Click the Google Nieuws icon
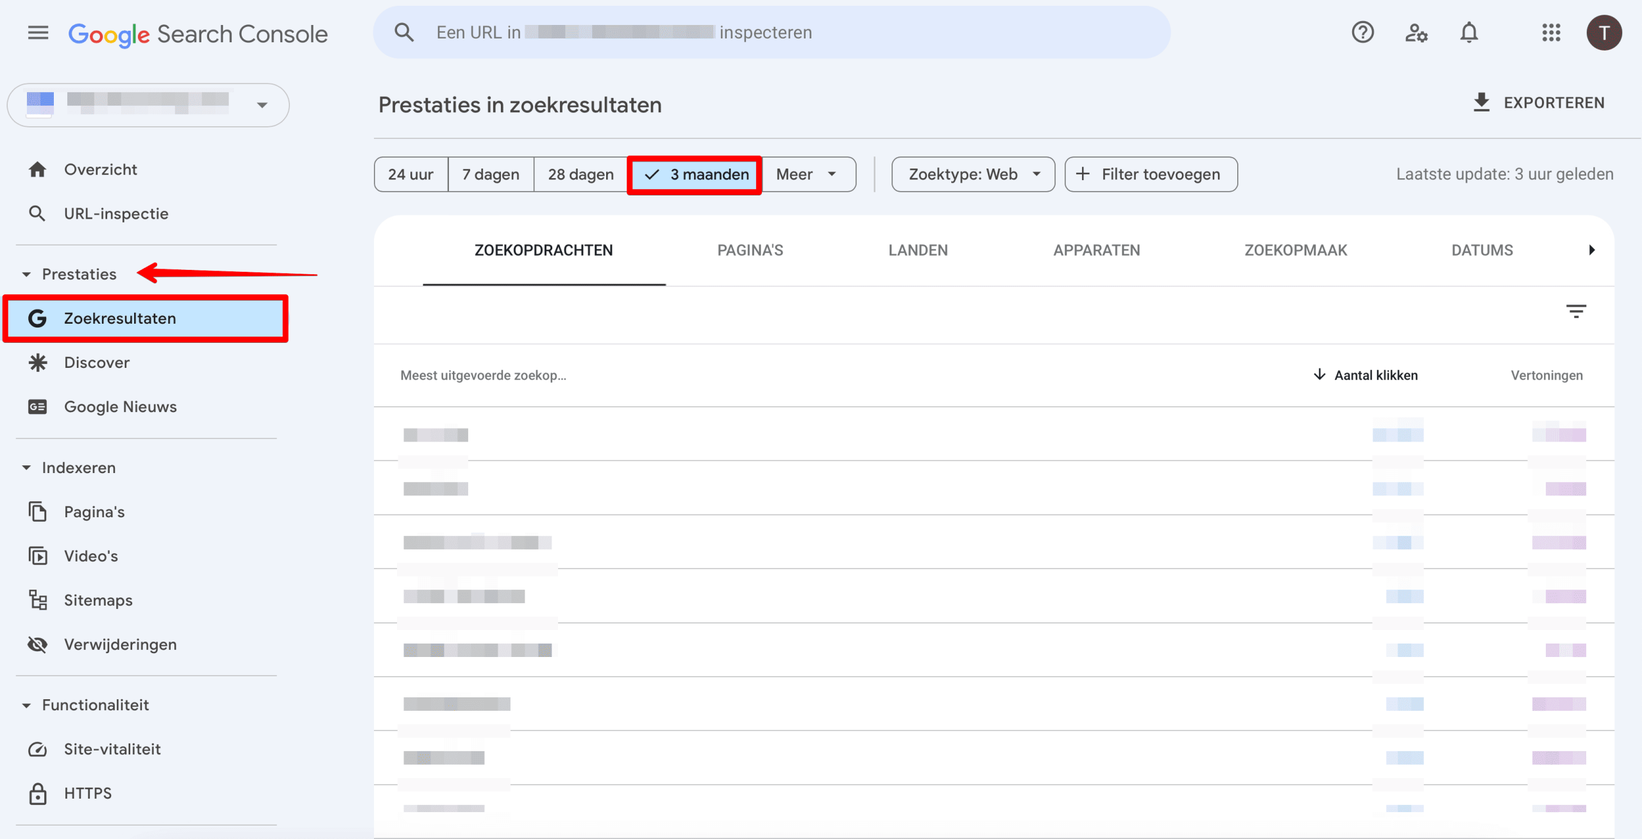Viewport: 1642px width, 839px height. [37, 406]
